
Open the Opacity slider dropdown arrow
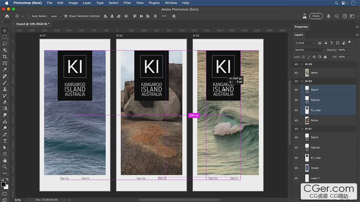[348, 50]
